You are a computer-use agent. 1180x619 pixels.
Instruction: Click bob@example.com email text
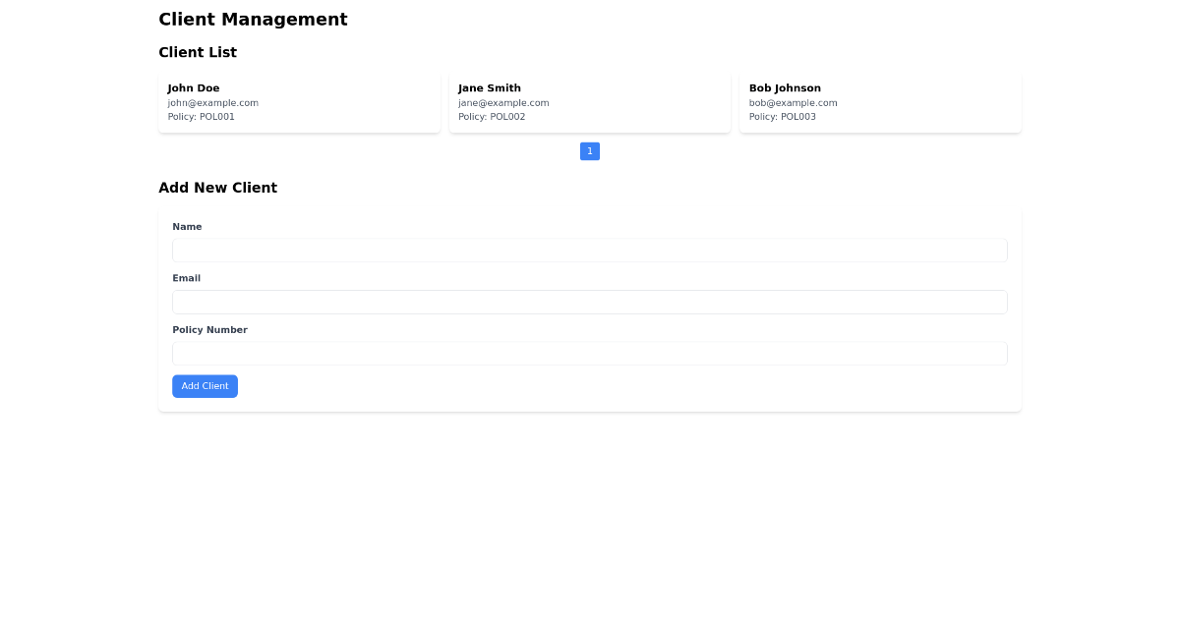point(793,103)
